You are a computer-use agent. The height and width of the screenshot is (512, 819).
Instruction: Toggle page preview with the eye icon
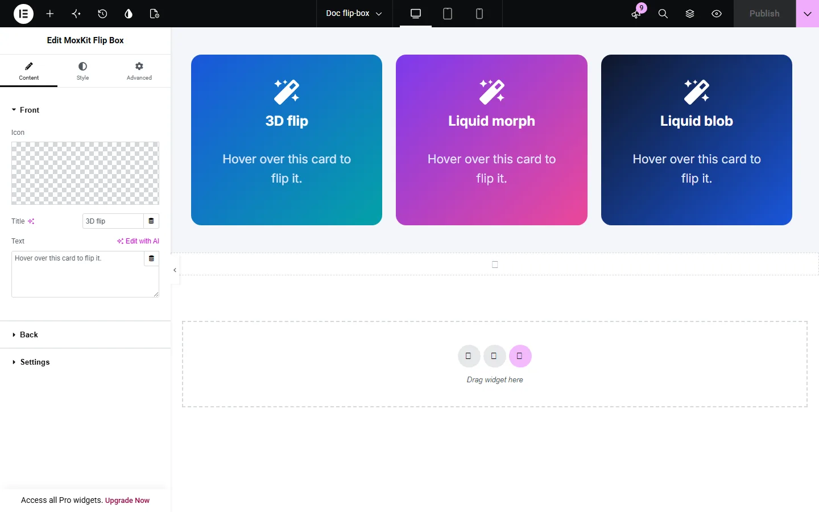717,14
